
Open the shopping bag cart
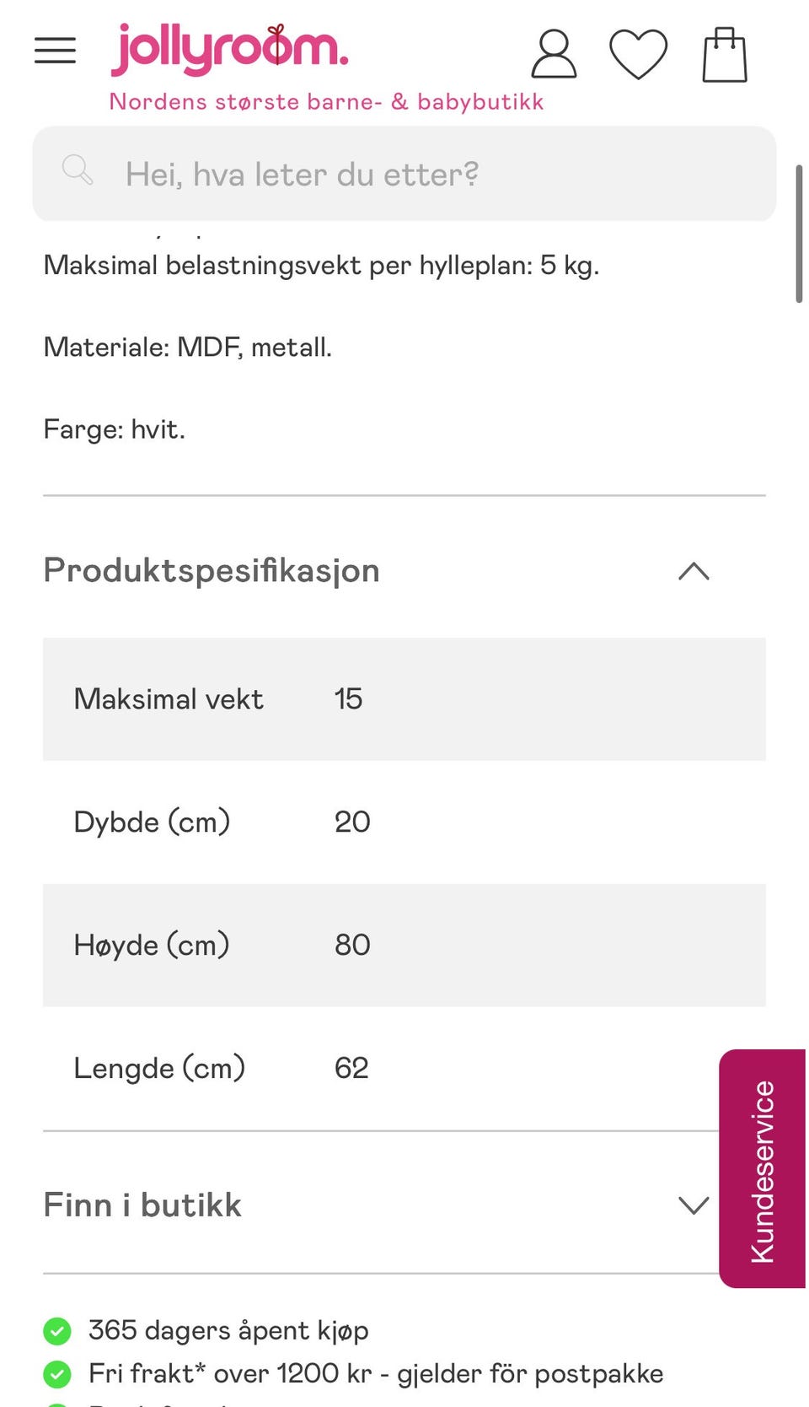tap(725, 56)
